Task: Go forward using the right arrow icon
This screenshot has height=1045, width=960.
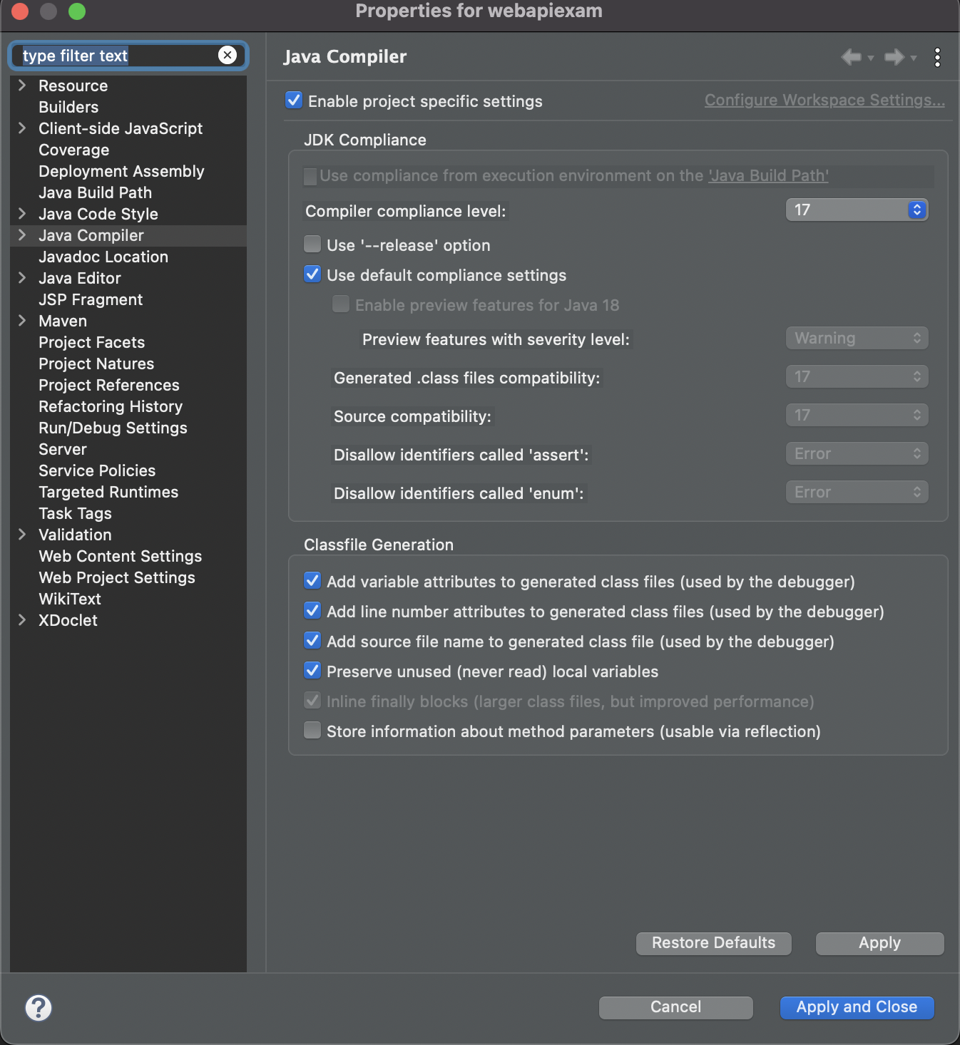Action: (x=894, y=57)
